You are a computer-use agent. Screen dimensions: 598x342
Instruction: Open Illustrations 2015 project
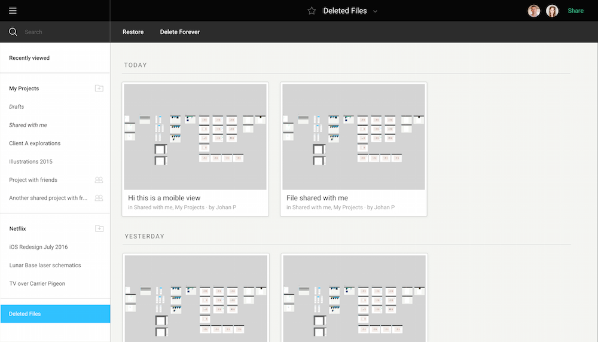click(30, 161)
